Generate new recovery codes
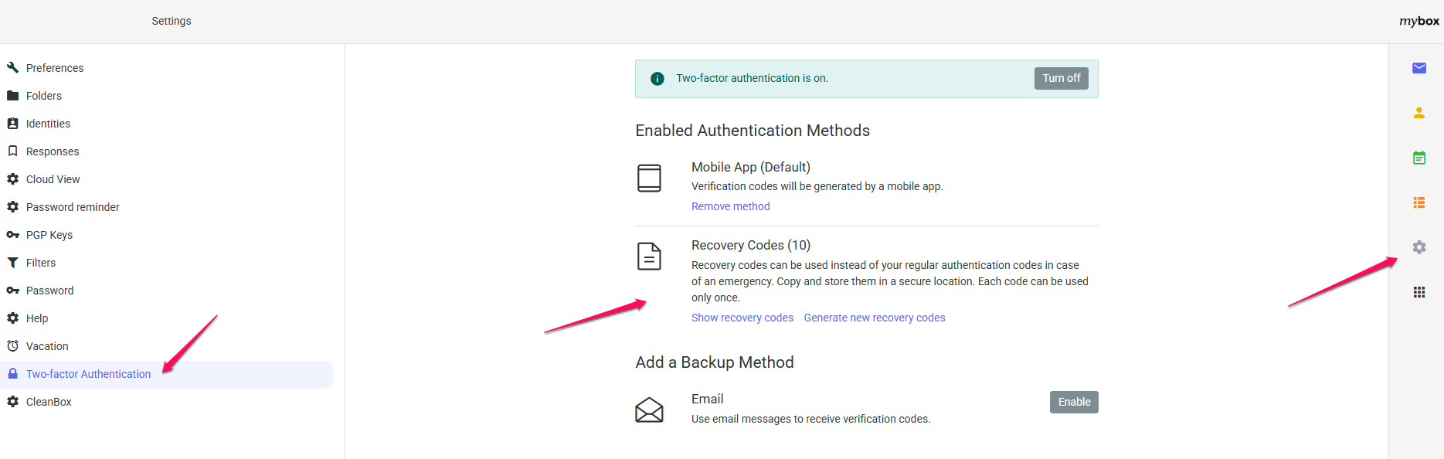The image size is (1444, 459). [875, 318]
